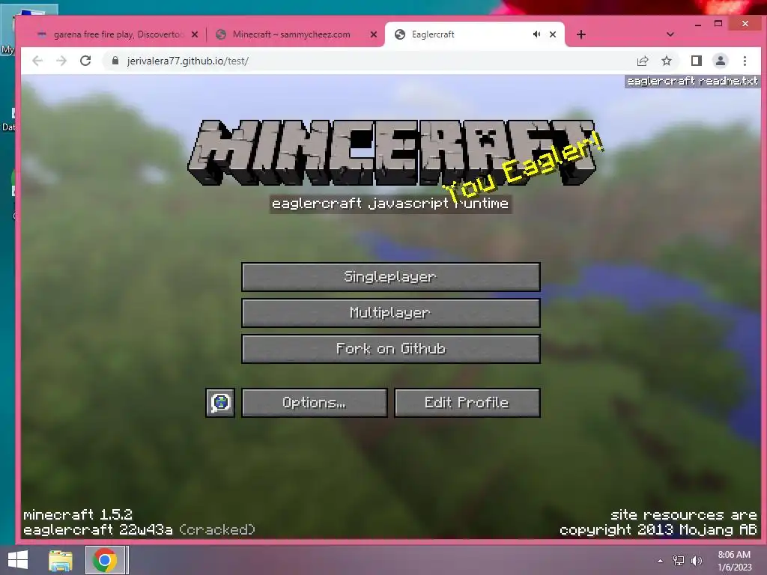This screenshot has height=575, width=767.
Task: Reload the current page
Action: click(x=85, y=61)
